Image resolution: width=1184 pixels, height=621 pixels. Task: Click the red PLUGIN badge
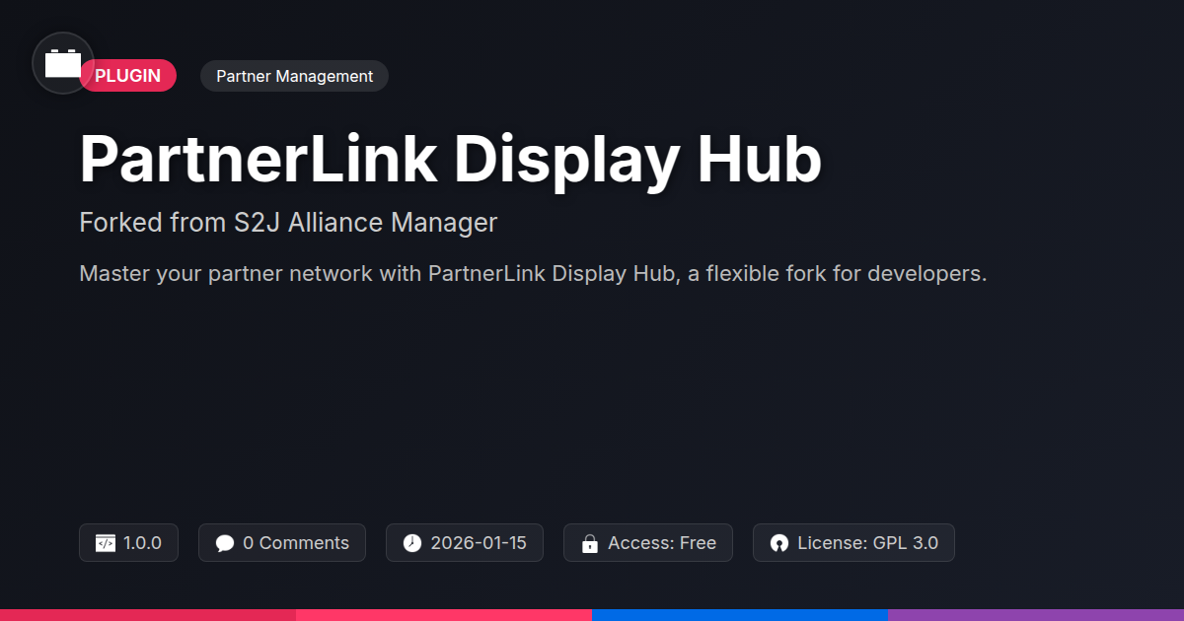[x=128, y=76]
